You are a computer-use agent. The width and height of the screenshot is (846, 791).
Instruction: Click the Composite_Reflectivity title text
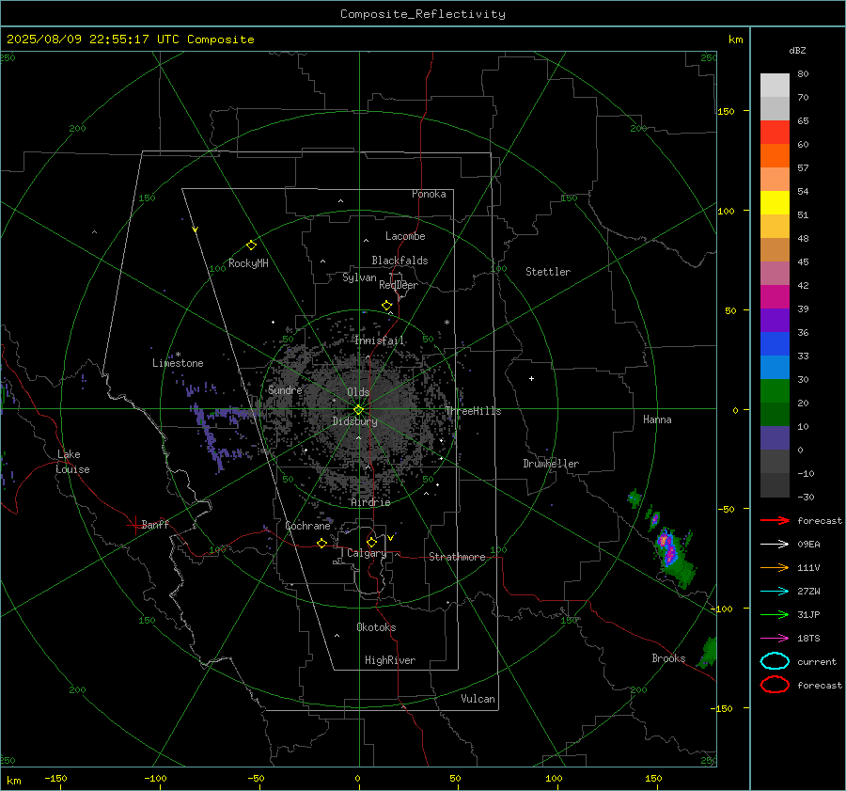[423, 14]
